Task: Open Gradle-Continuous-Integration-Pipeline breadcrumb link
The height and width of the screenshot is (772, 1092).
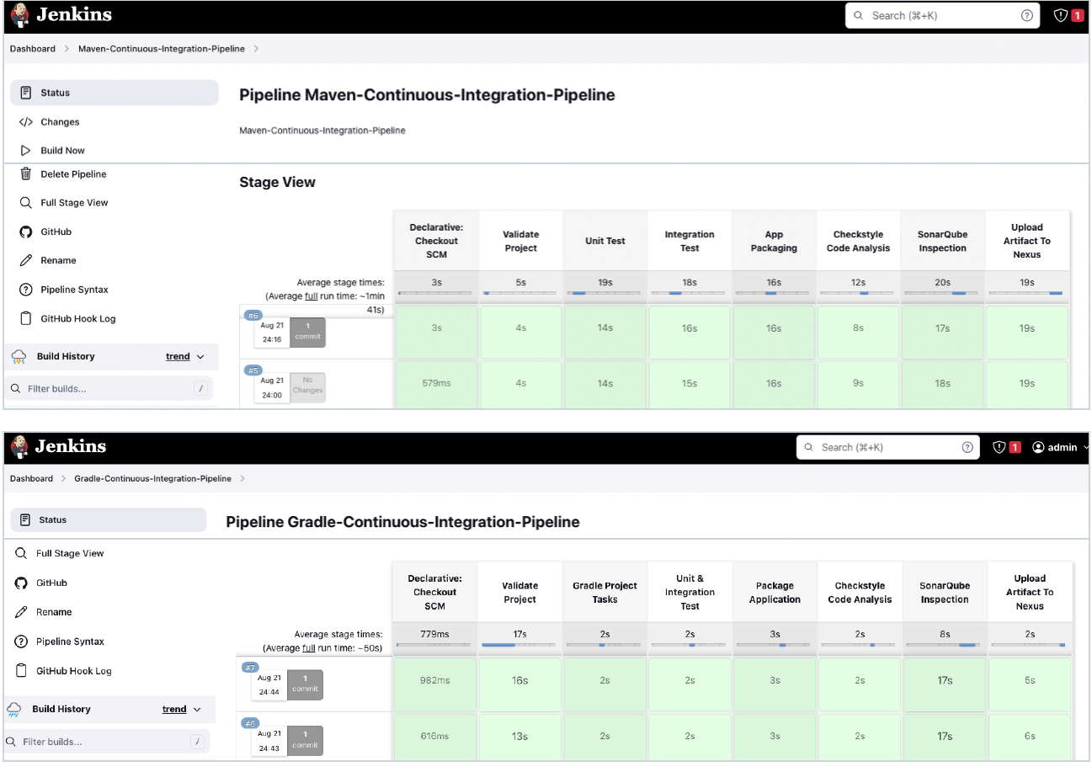Action: [x=152, y=478]
